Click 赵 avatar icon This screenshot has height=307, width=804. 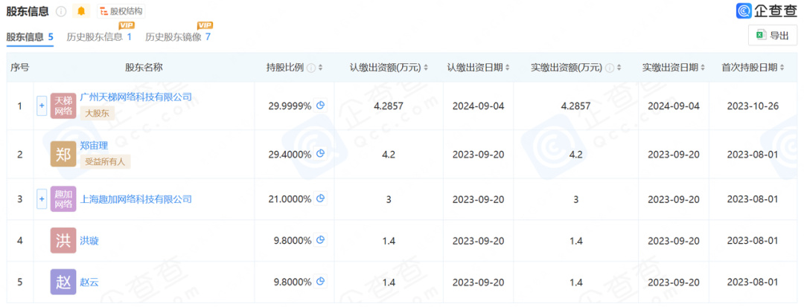pos(63,282)
